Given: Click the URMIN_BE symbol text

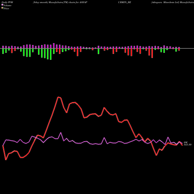Looking at the screenshot, I should point(125,2).
